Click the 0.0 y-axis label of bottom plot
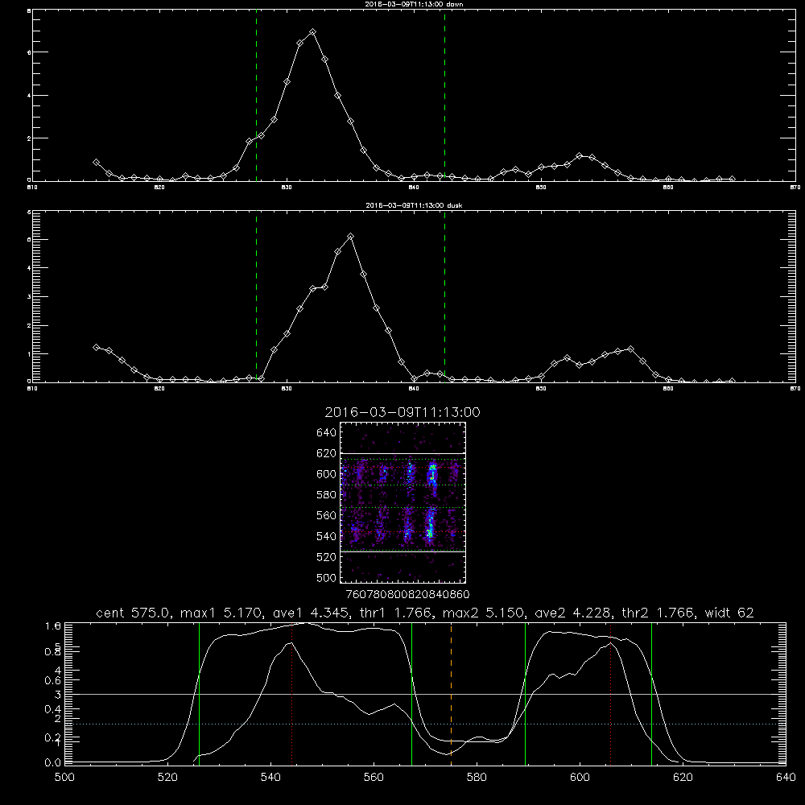Viewport: 805px width, 805px height. coord(53,762)
